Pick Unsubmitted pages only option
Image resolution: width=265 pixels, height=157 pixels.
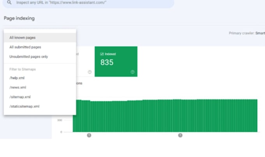[40, 57]
